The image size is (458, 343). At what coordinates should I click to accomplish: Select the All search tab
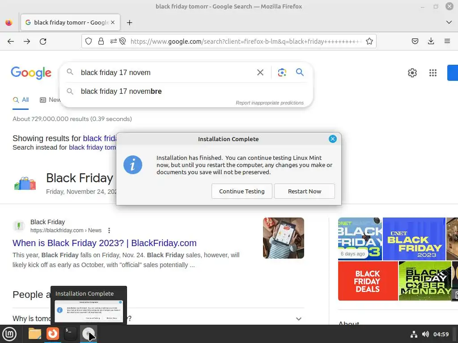[21, 100]
